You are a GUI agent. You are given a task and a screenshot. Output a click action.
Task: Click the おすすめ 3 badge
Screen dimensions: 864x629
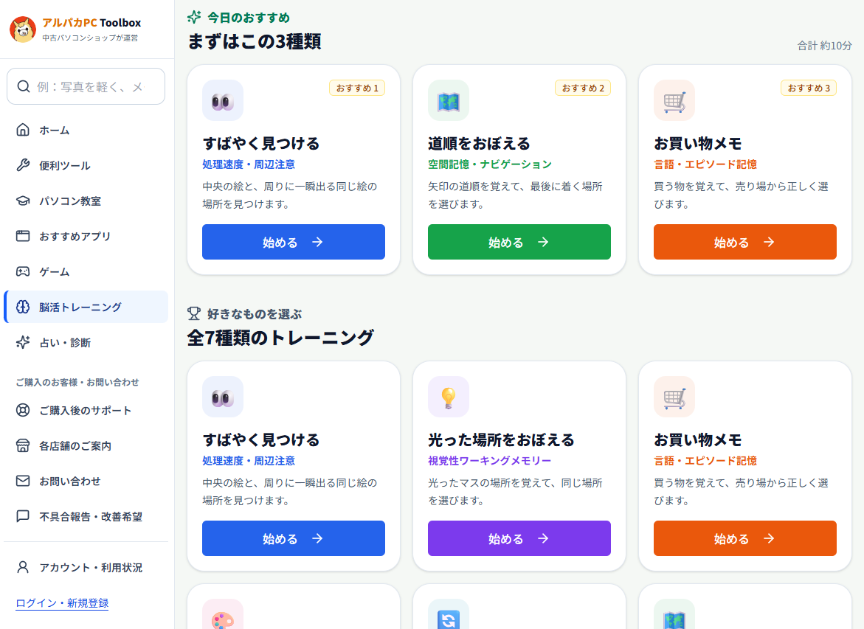(x=809, y=88)
